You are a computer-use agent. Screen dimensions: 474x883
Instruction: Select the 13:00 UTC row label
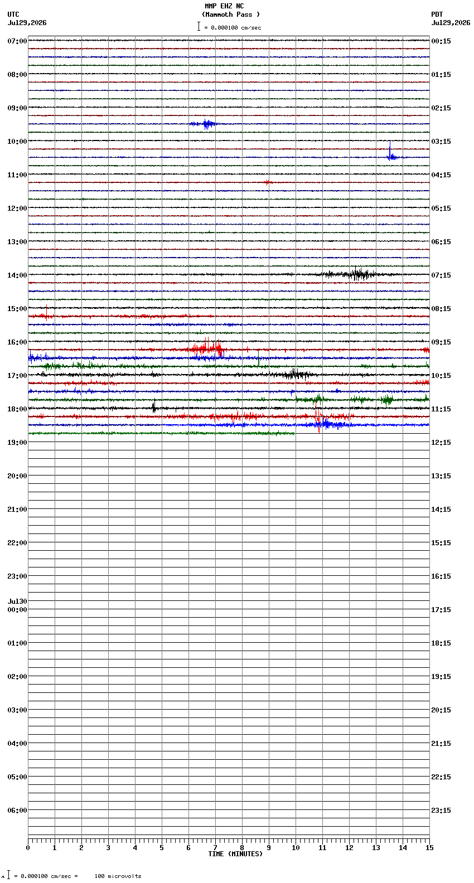point(17,242)
